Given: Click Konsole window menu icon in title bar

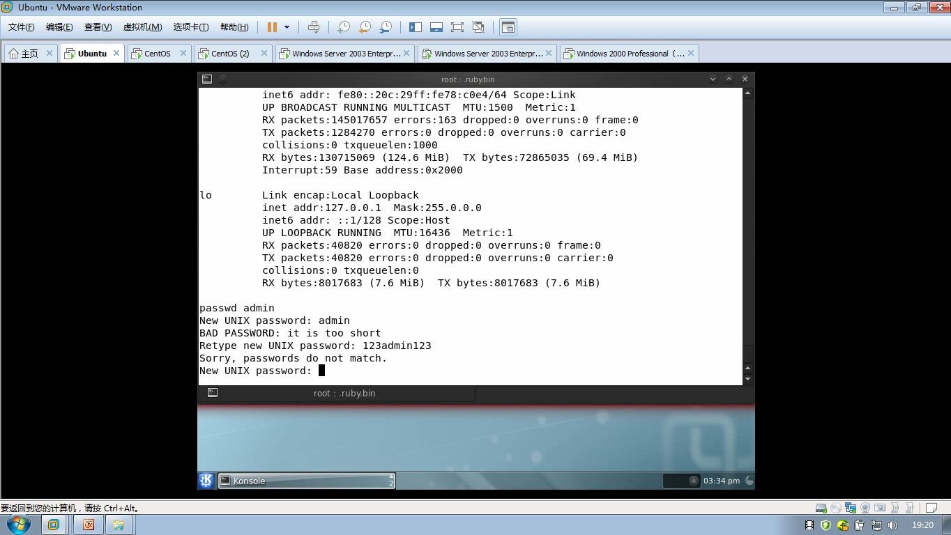Looking at the screenshot, I should 207,79.
